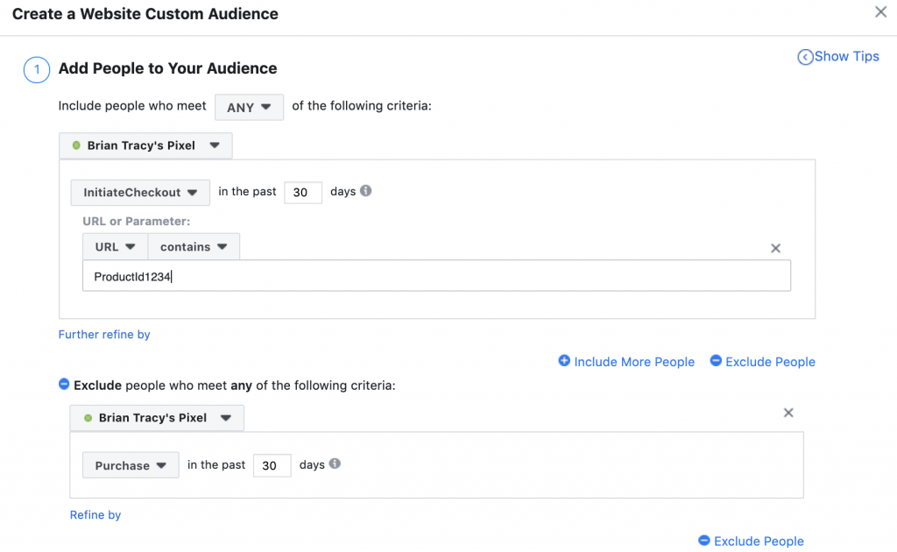The width and height of the screenshot is (897, 552).
Task: Click Refine by link in exclude section
Action: click(95, 515)
